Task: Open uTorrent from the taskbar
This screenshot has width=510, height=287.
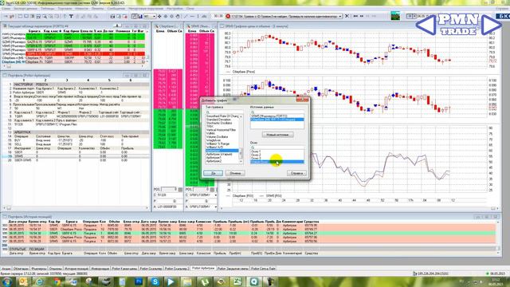Action: click(x=204, y=281)
